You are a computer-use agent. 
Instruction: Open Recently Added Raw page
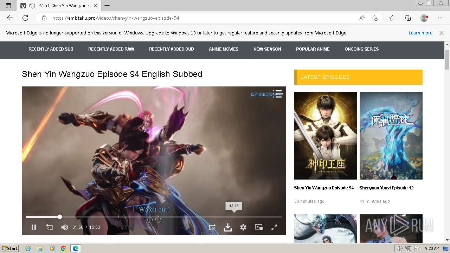111,49
